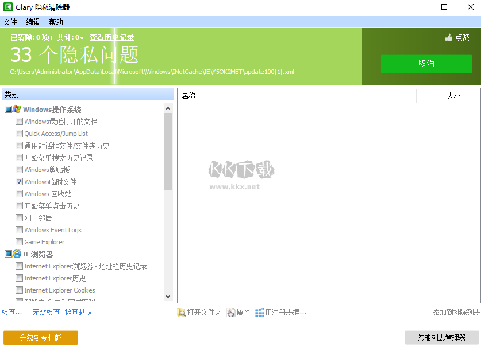
Task: Click the 打开文件夹 folder icon
Action: [x=180, y=312]
